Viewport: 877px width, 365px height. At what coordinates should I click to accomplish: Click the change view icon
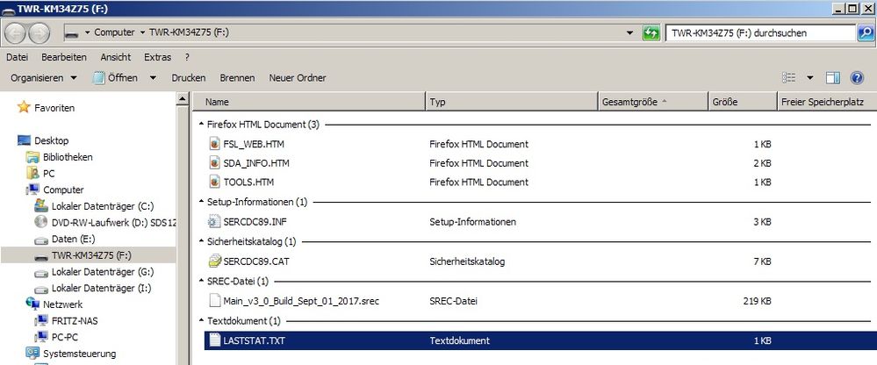tap(788, 78)
